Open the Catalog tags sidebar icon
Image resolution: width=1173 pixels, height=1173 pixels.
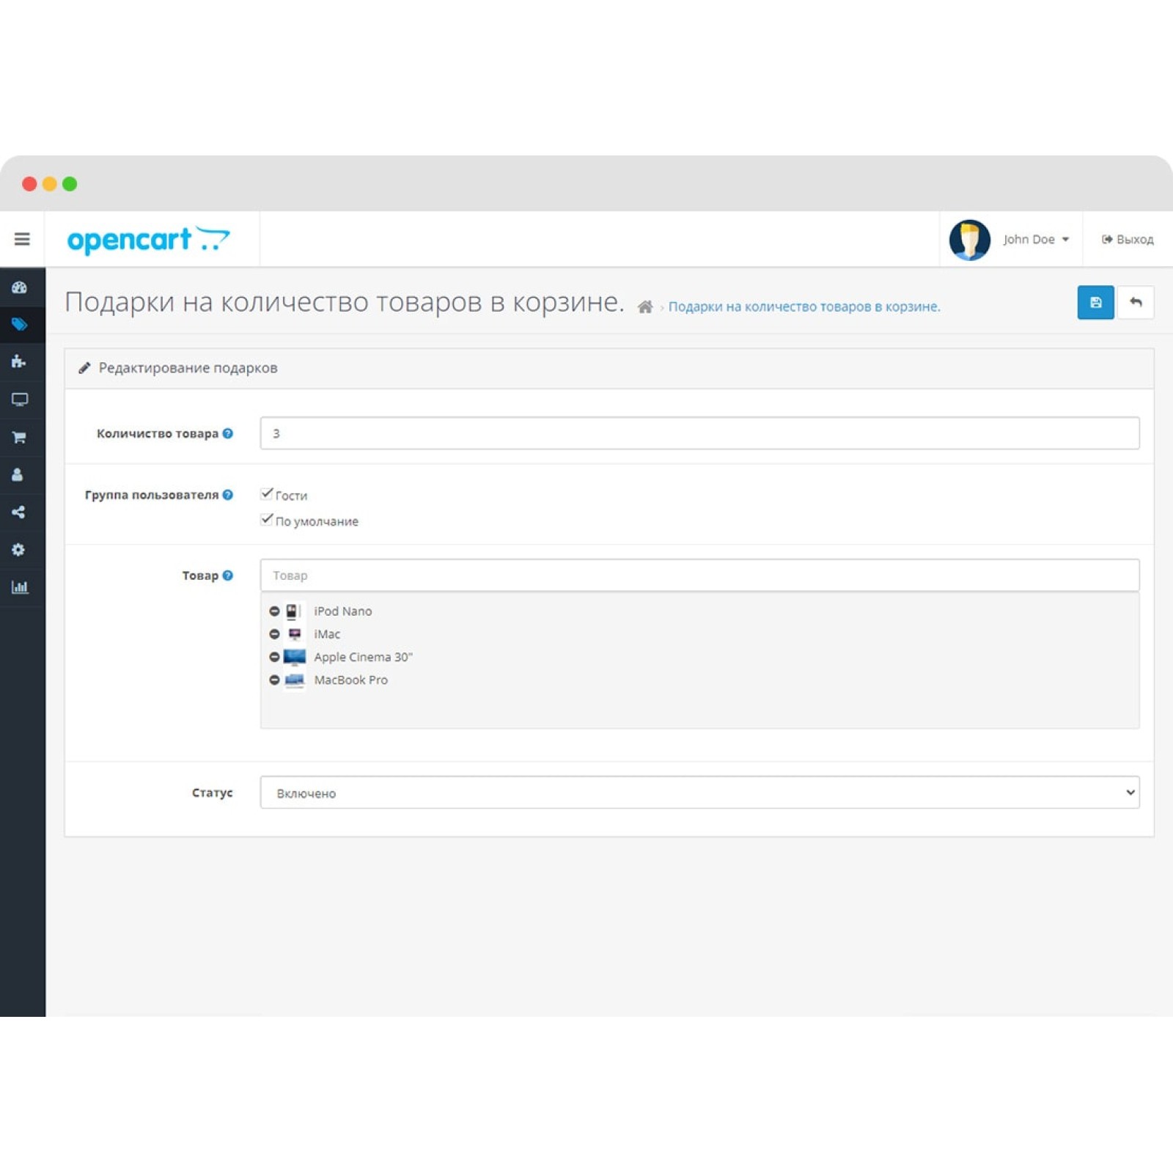click(x=19, y=324)
